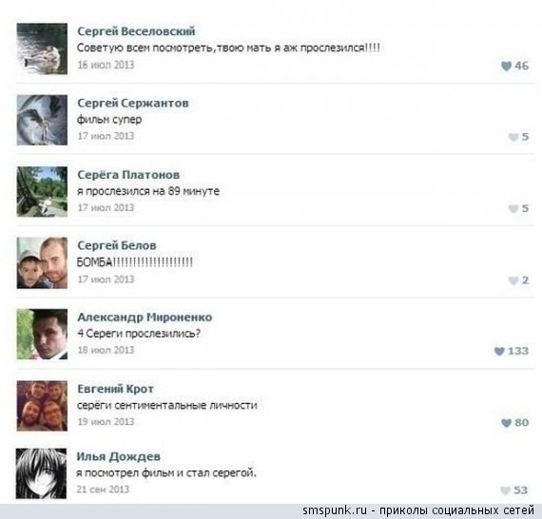Tap the heart next to the БОМБА comment
The width and height of the screenshot is (542, 519).
click(513, 280)
